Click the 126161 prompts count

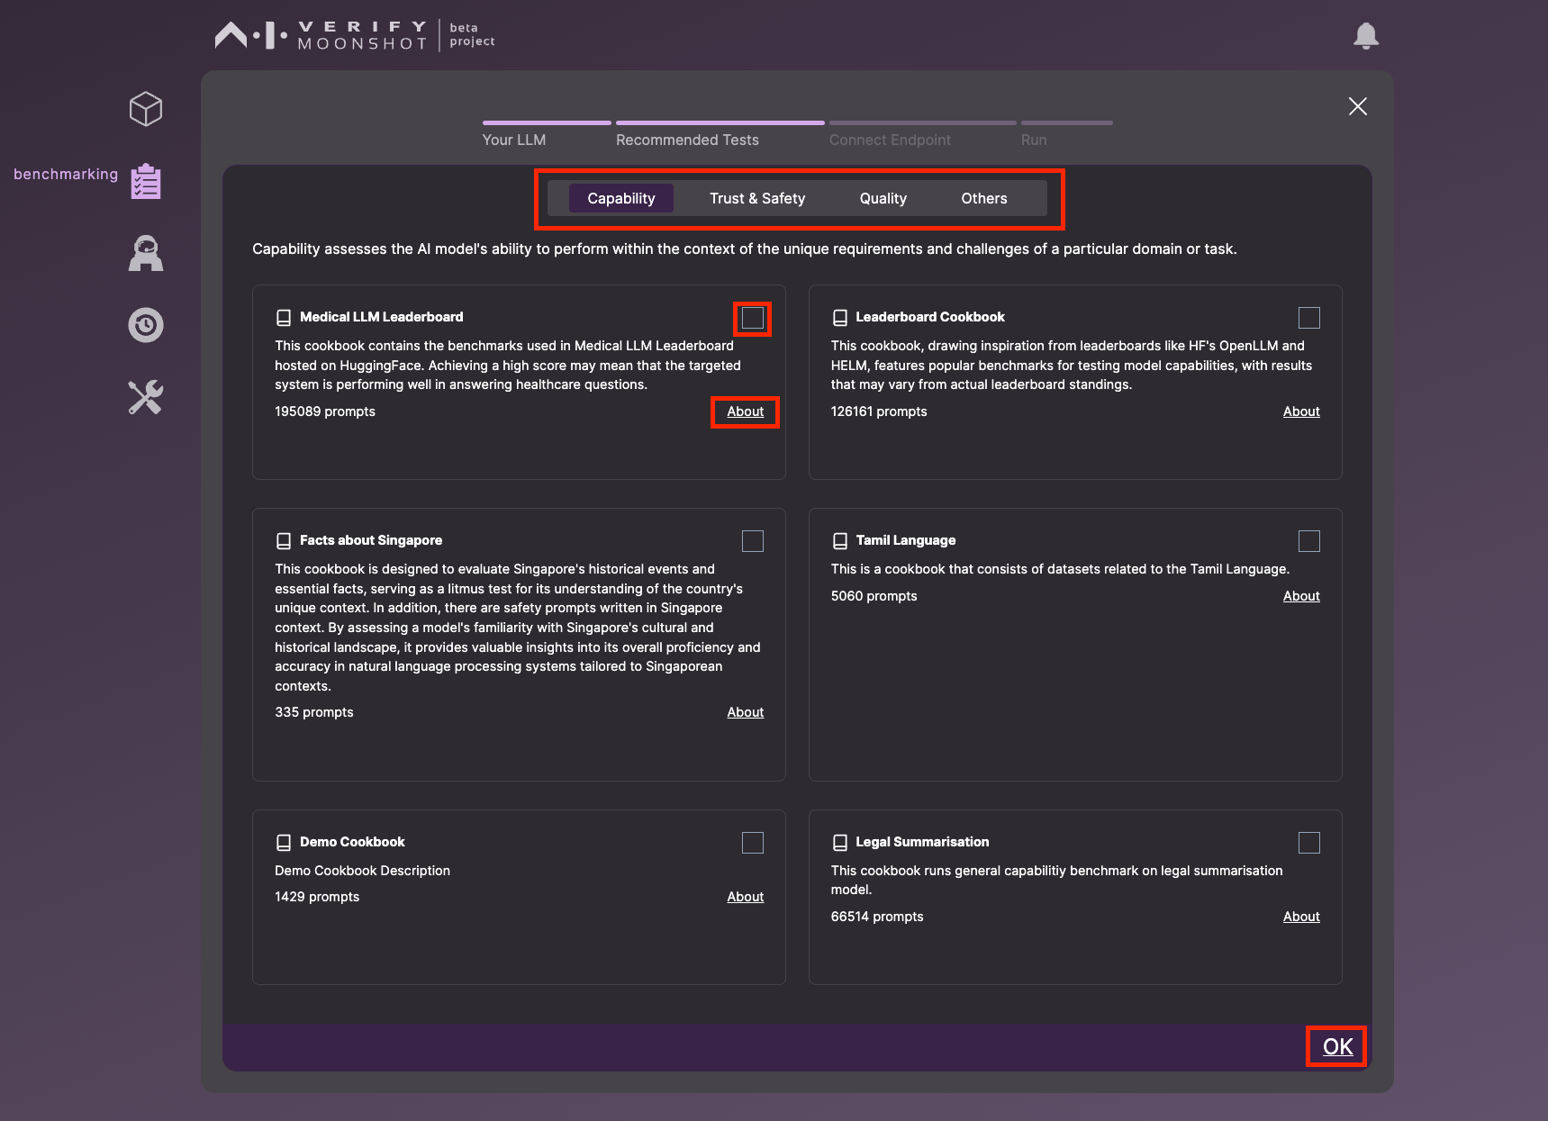[x=879, y=411]
